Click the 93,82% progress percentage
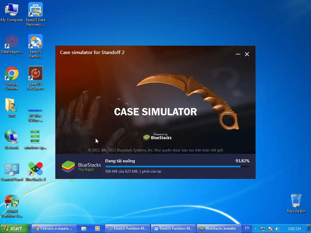 tap(242, 161)
